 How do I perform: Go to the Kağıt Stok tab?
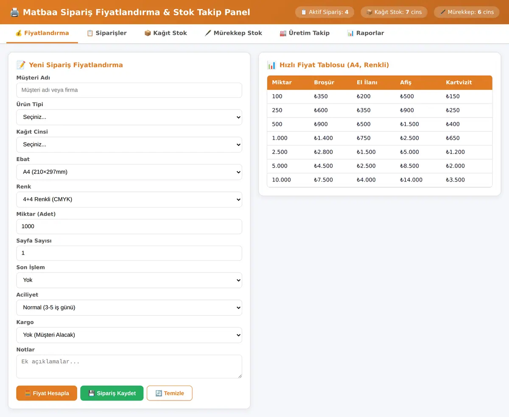point(165,33)
